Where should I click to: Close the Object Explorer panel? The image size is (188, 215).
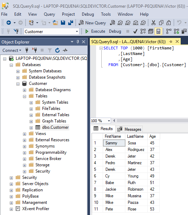pyautogui.click(x=84, y=42)
